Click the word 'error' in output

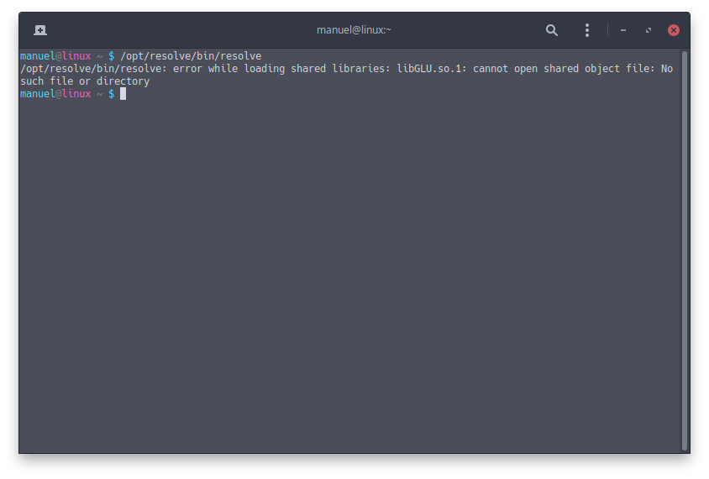pos(187,69)
